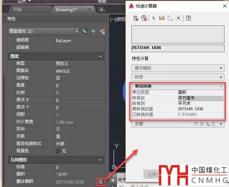The height and width of the screenshot is (187, 229).
Task: Click the 孤岛检测样式 value 外部
Action: click(80, 144)
